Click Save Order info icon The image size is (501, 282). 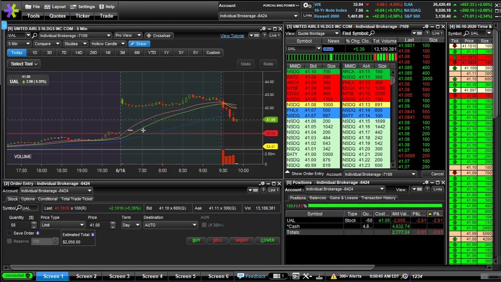tap(38, 233)
